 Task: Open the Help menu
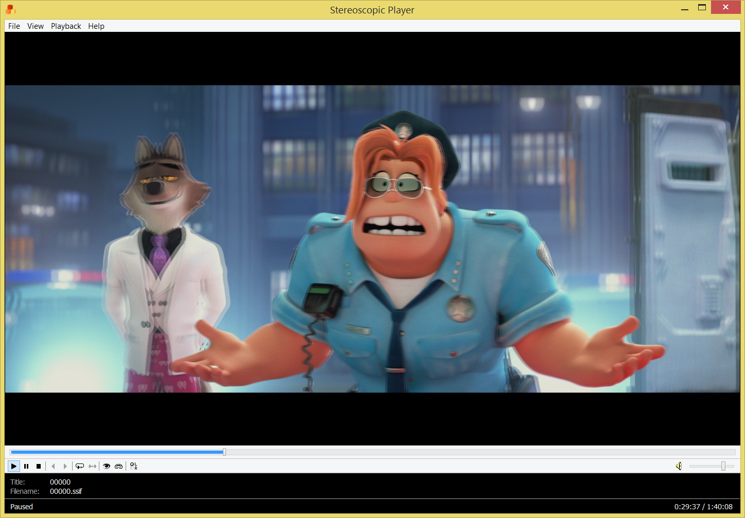point(96,26)
